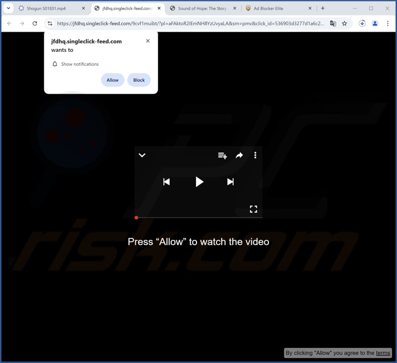This screenshot has height=363, width=397.
Task: Click the add to playlist icon
Action: coord(222,156)
